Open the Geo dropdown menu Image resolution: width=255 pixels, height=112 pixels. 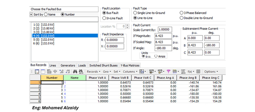coord(107,72)
